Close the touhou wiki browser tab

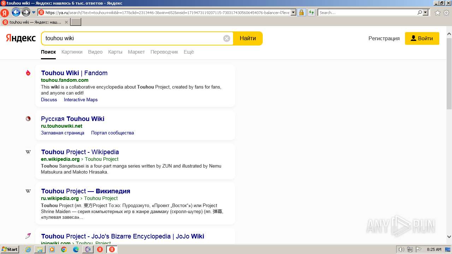pos(66,22)
